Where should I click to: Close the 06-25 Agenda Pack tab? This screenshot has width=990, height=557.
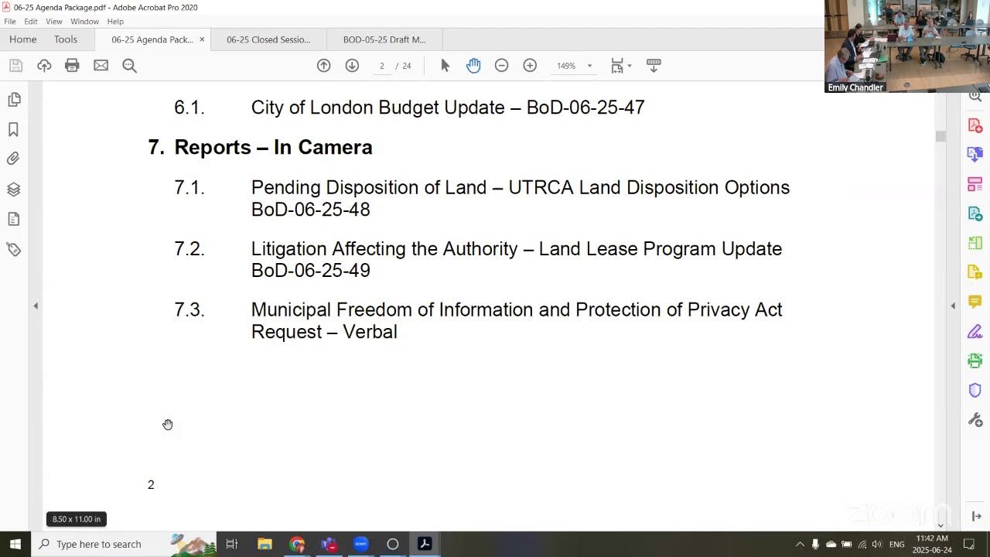(202, 39)
